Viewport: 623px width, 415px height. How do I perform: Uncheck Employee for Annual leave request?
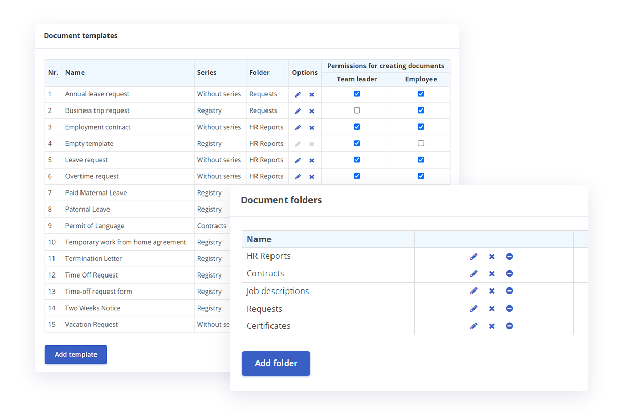[x=421, y=94]
